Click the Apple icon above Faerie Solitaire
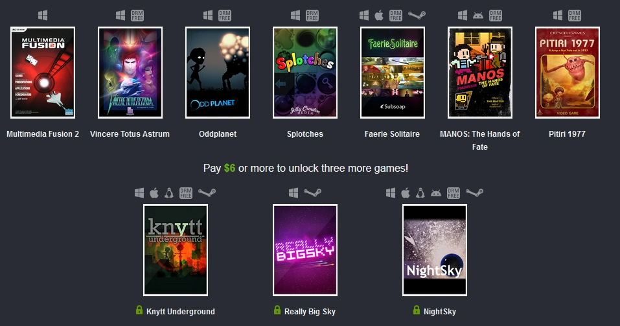This screenshot has height=326, width=620. (379, 16)
